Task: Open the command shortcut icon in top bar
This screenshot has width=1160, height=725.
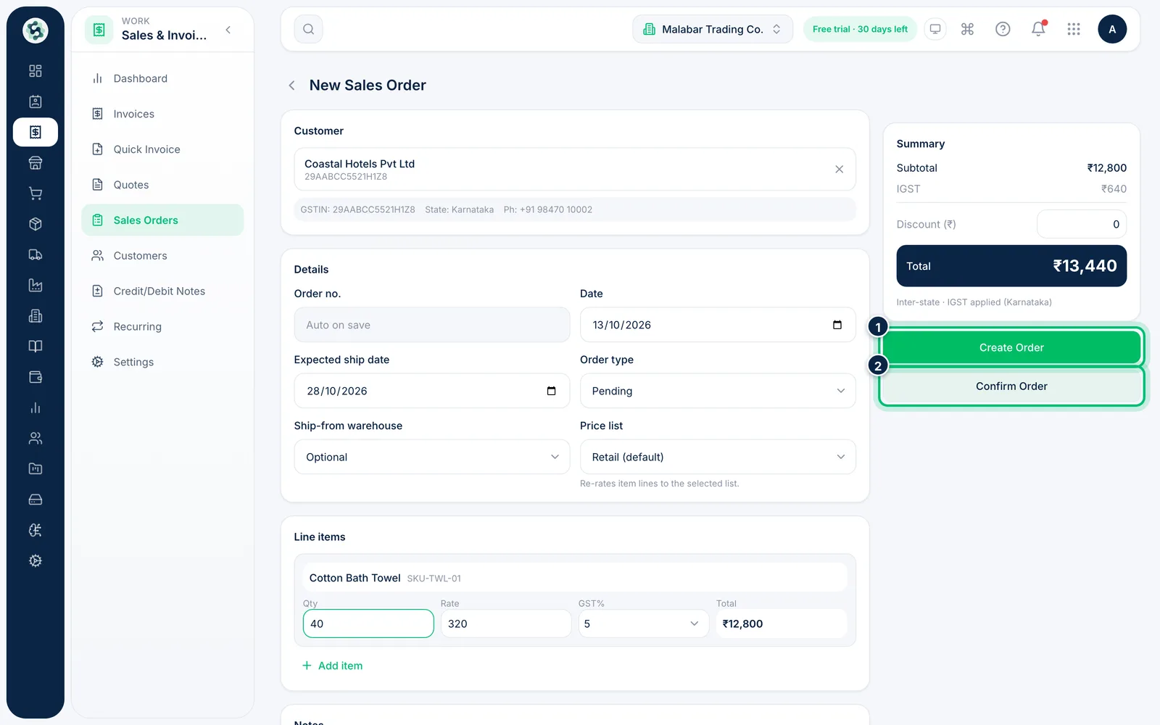Action: [x=967, y=29]
